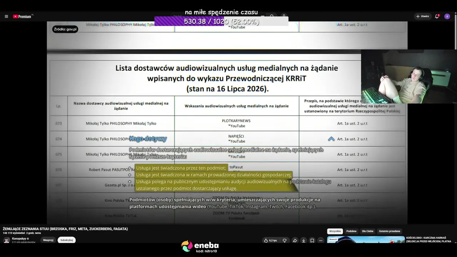
Task: Open the Kościelisko Karczma Harnaś video thumbnail
Action: coord(366,240)
